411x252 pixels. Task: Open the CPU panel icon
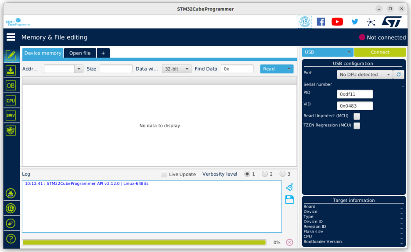[11, 101]
